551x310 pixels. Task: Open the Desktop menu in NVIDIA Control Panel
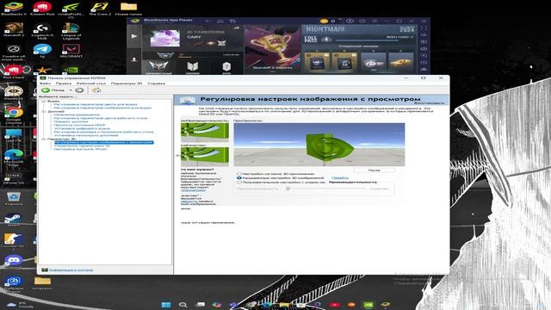tap(91, 84)
